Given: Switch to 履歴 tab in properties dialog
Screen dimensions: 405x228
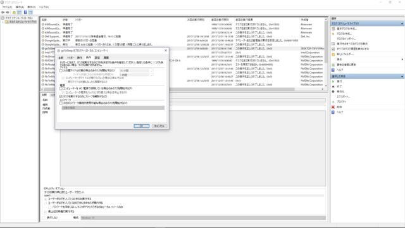Looking at the screenshot, I should (x=106, y=58).
